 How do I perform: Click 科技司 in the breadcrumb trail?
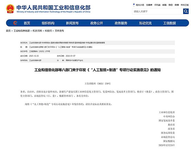tap(48, 31)
